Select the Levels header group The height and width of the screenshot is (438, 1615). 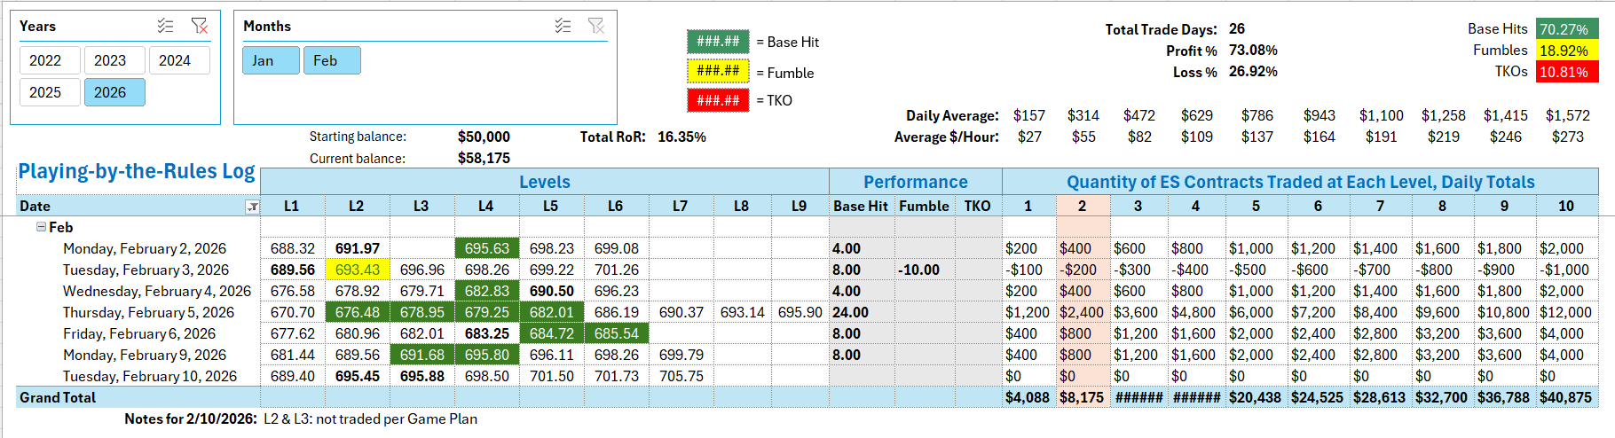[544, 182]
